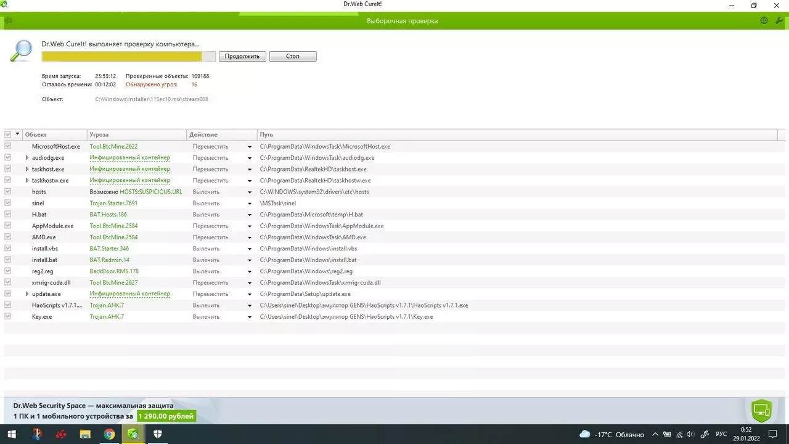This screenshot has height=444, width=789.
Task: Toggle checkbox for audiodg.exe
Action: [8, 157]
